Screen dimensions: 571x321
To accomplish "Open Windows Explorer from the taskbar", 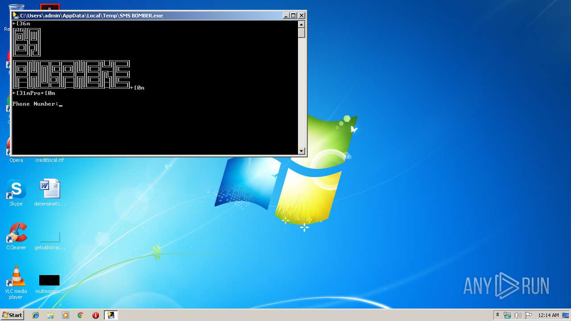I will [x=50, y=315].
